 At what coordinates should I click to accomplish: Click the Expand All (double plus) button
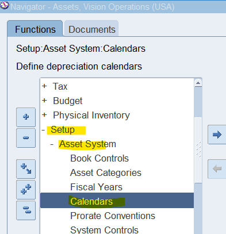[26, 190]
